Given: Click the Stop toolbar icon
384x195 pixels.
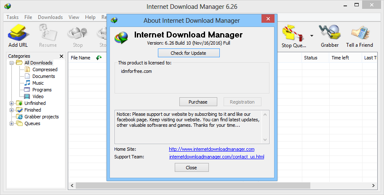Looking at the screenshot, I should coord(77,36).
